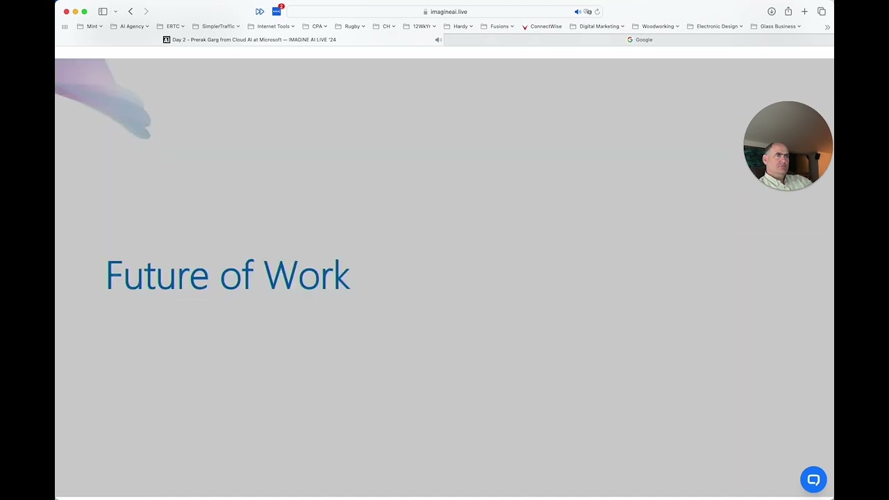889x500 pixels.
Task: Select the IMAGINE AI LIVE '24 tab
Action: 249,40
